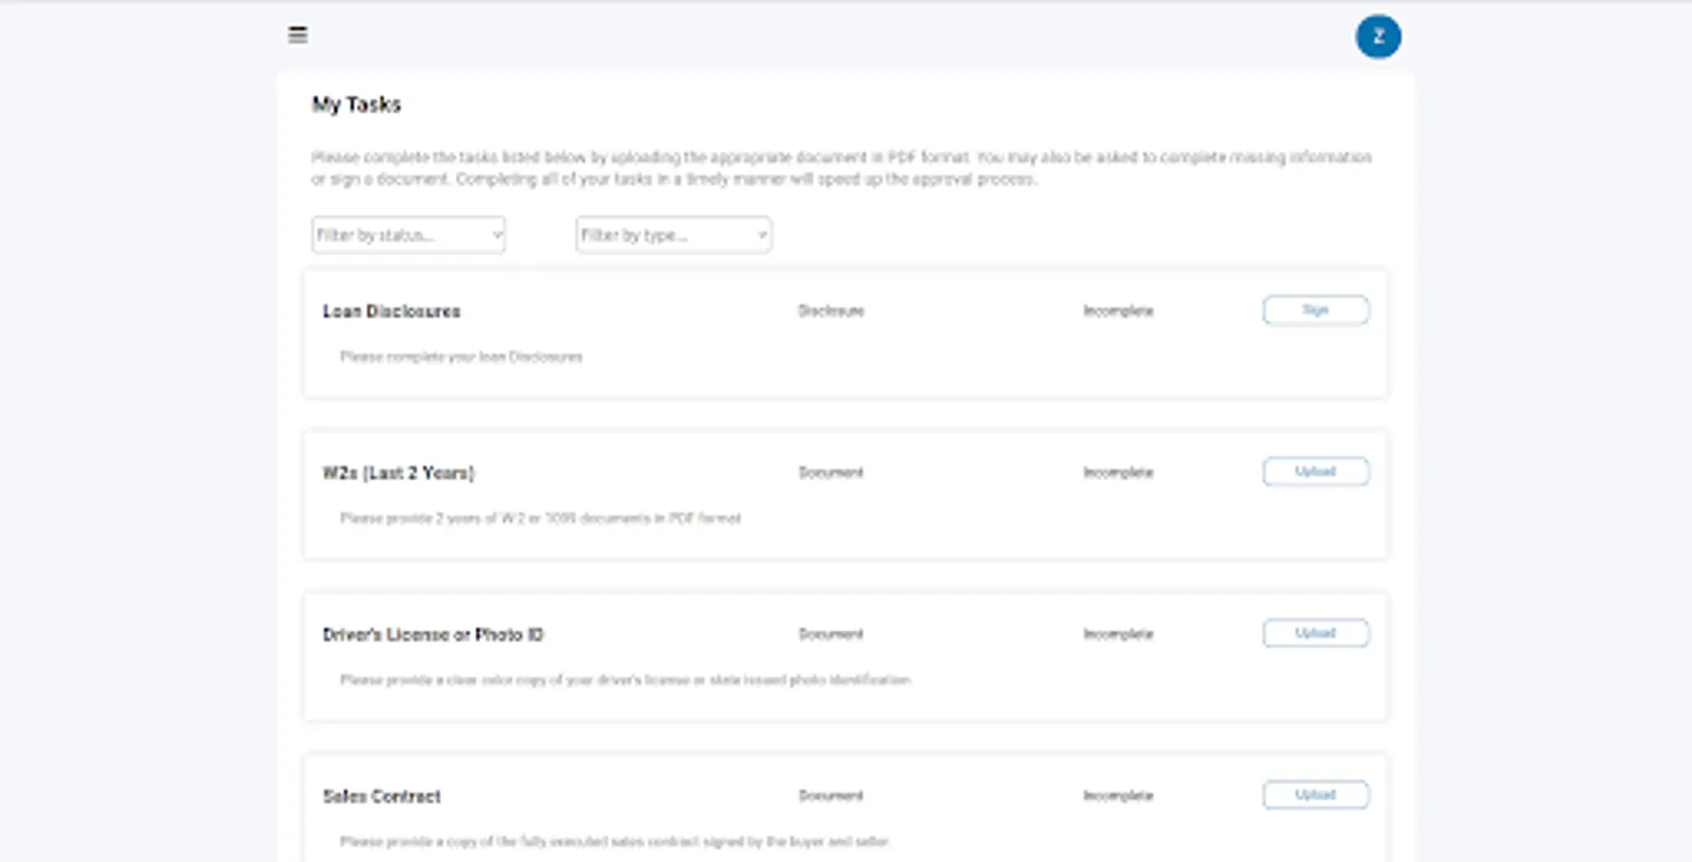The width and height of the screenshot is (1692, 862).
Task: Click the chevron on the type filter
Action: (762, 235)
